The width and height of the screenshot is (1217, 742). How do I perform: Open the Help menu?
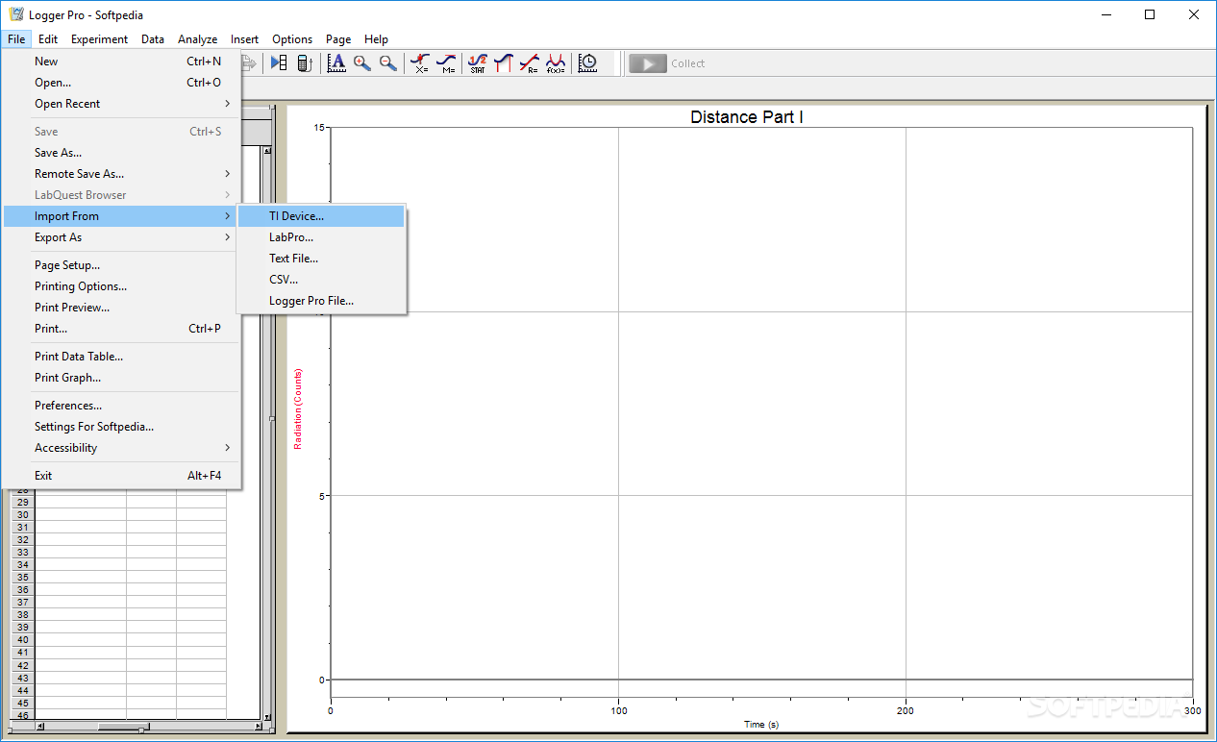[377, 39]
